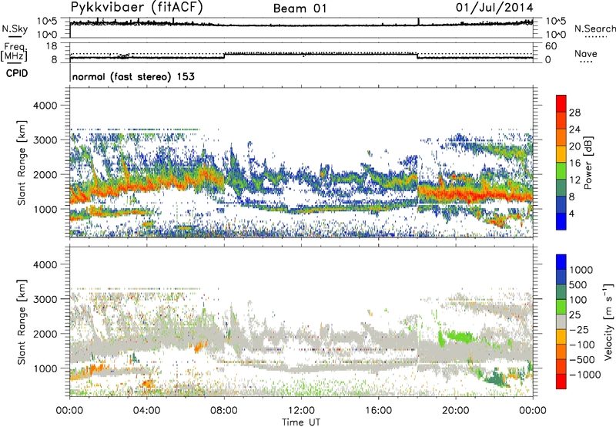Click the Pykkvibaer (fitACF) title
Screen dimensions: 616x427
pos(136,8)
